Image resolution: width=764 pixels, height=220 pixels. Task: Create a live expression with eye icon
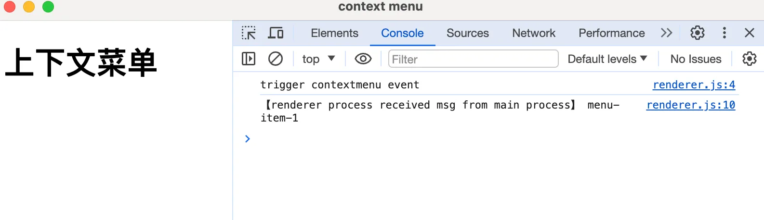(x=363, y=59)
